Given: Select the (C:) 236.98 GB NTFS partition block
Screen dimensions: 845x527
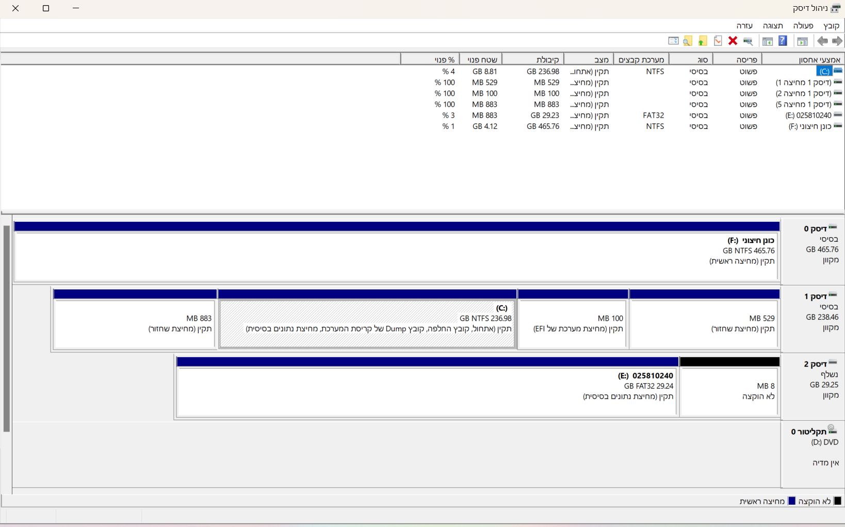Looking at the screenshot, I should point(367,319).
